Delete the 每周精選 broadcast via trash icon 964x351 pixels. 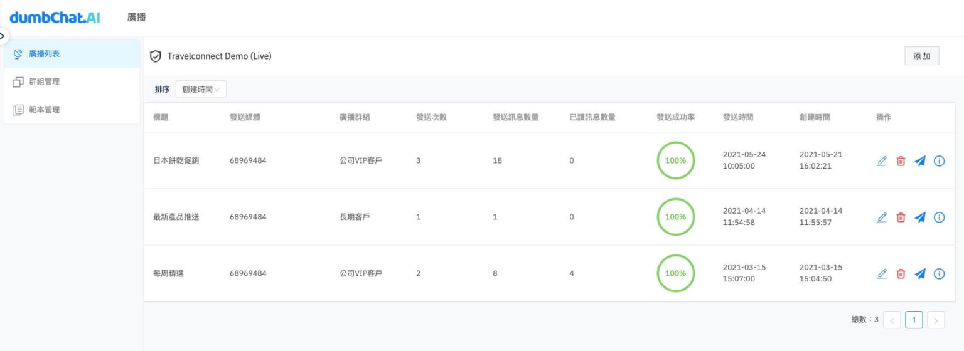click(x=901, y=273)
